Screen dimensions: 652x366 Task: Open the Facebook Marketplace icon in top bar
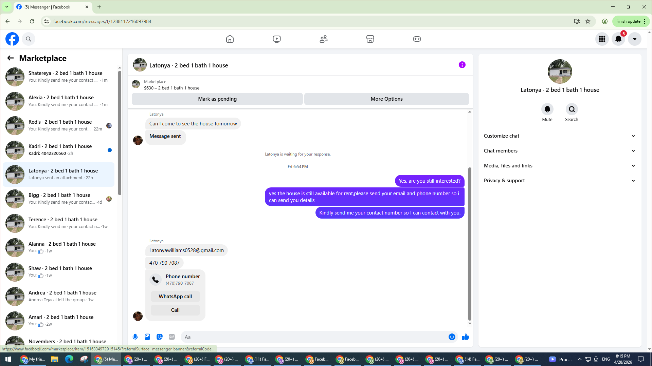click(x=370, y=39)
